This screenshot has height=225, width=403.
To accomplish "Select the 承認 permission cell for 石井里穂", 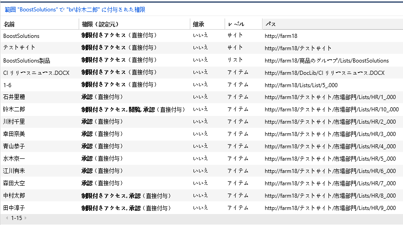I will coord(102,97).
